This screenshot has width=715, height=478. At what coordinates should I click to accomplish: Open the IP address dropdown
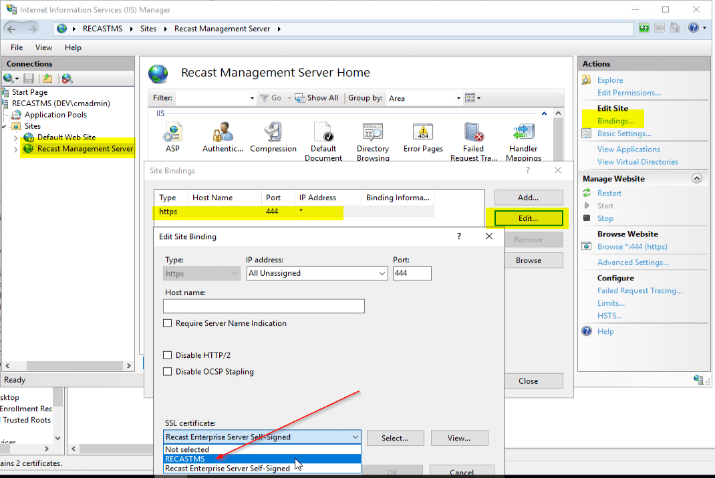(382, 274)
